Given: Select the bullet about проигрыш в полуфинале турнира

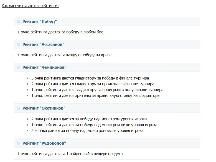Looking at the screenshot, I should [97, 90].
